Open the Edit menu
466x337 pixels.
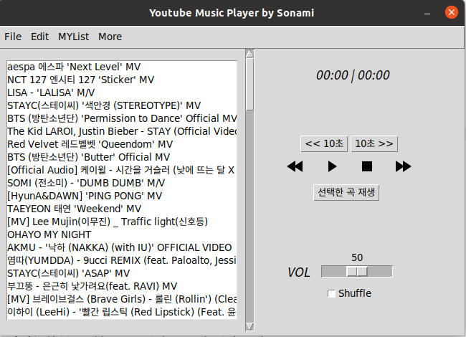(x=40, y=37)
